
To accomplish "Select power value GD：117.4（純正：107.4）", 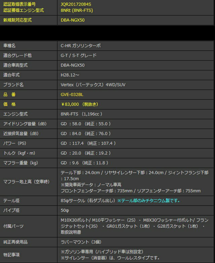I will click(88, 143).
